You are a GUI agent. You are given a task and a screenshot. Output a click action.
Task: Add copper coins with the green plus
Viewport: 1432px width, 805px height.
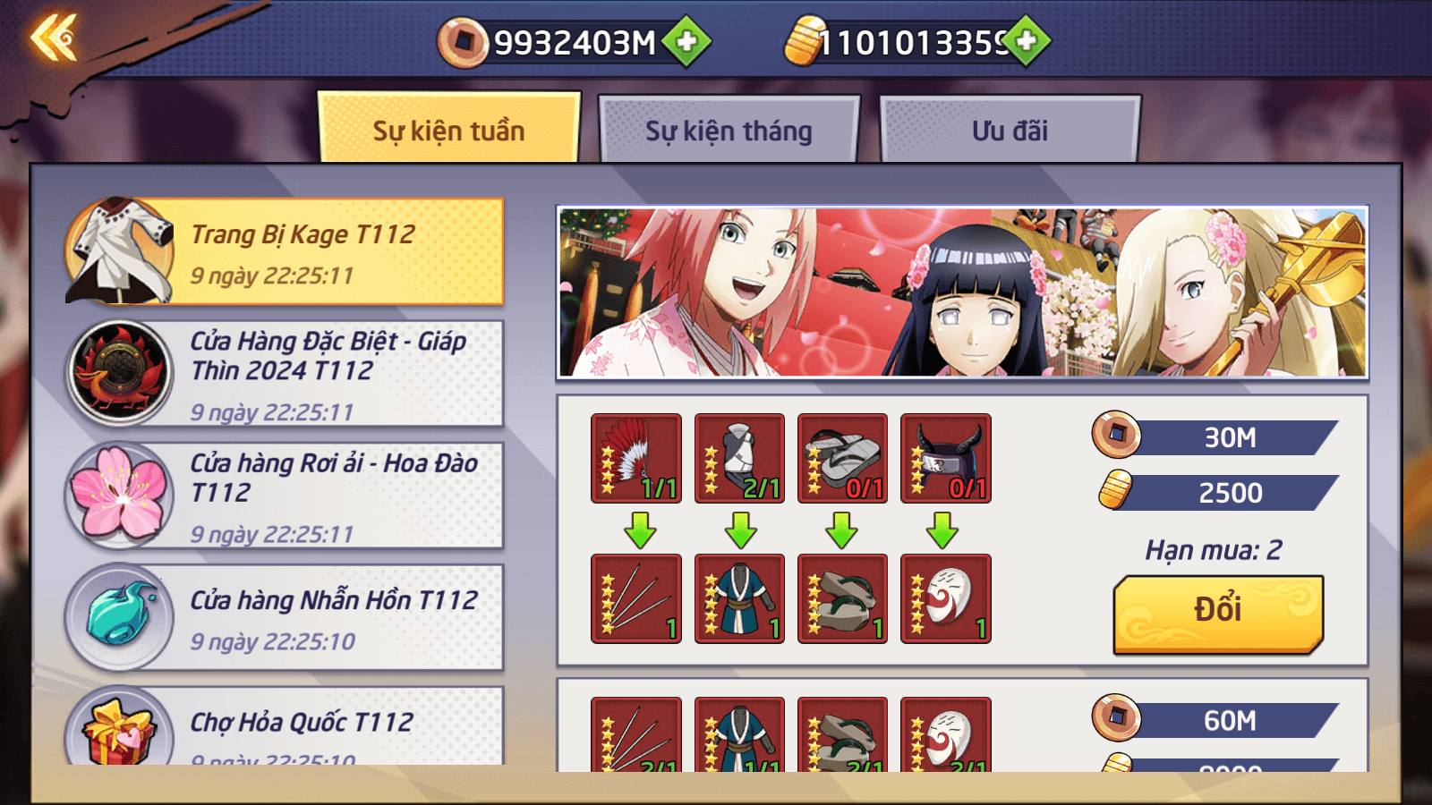click(686, 41)
